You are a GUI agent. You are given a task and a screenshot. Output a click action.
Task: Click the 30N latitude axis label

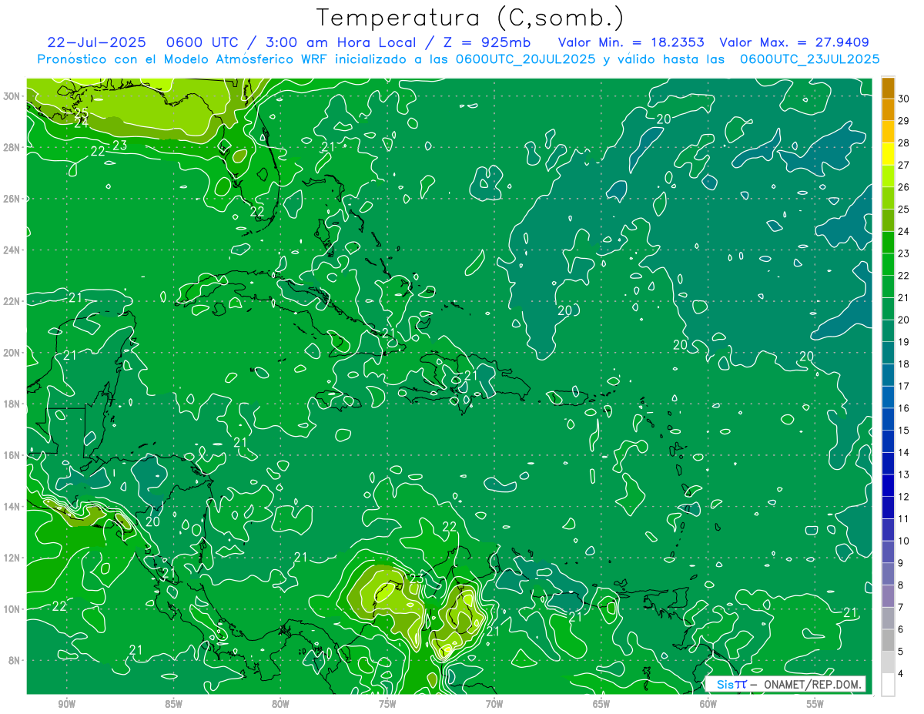pos(12,96)
